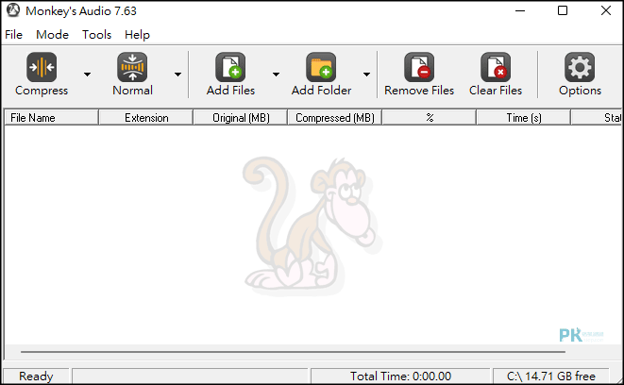Close the Monkey's Audio window
This screenshot has height=385, width=624.
tap(606, 10)
